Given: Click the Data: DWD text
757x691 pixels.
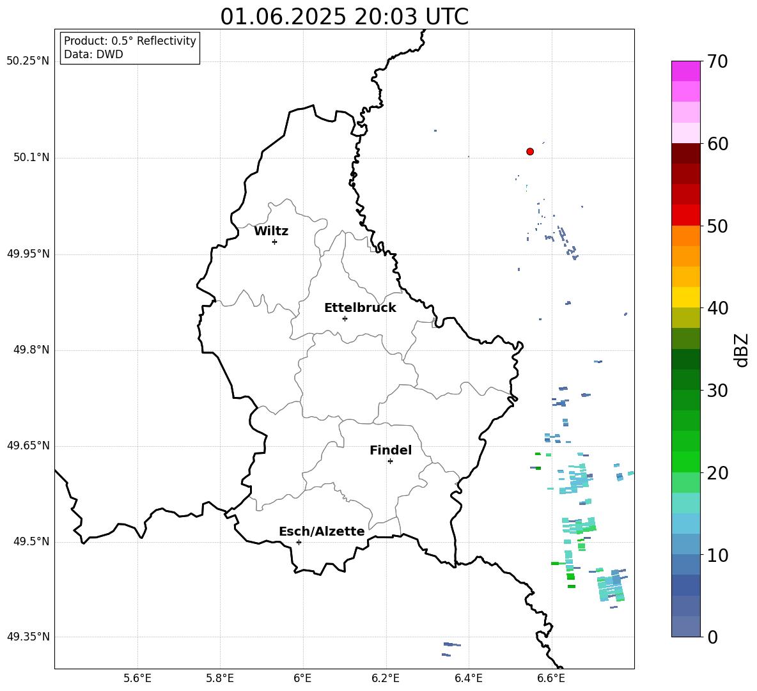Looking at the screenshot, I should pyautogui.click(x=93, y=54).
